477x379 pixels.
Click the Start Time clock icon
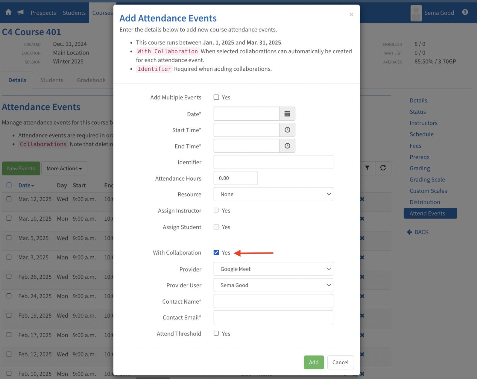coord(287,130)
